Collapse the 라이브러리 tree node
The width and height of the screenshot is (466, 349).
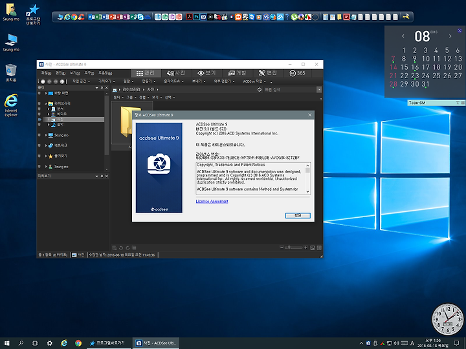46,103
